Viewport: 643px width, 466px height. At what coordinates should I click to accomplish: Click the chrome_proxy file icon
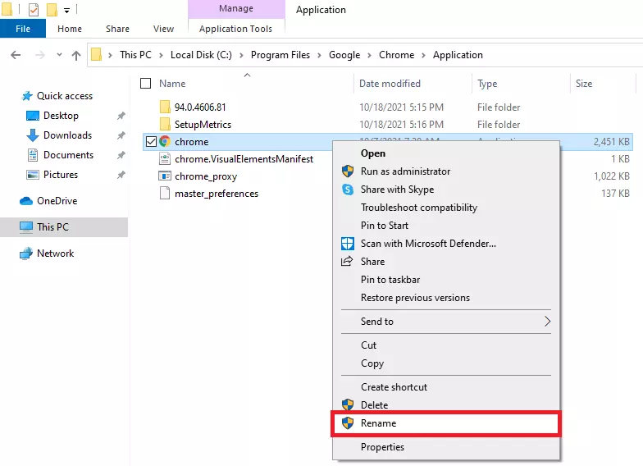tap(165, 176)
